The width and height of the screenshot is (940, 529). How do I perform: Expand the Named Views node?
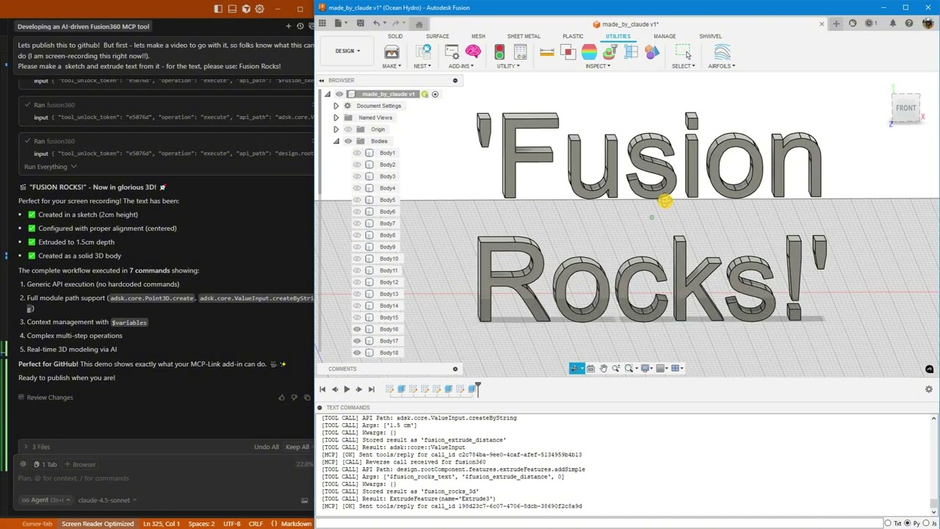tap(336, 118)
